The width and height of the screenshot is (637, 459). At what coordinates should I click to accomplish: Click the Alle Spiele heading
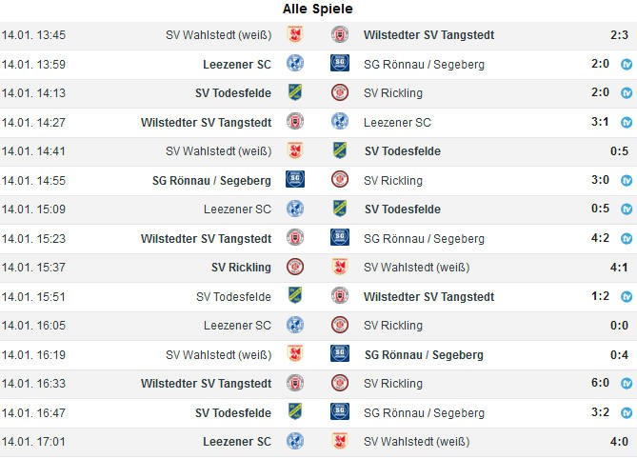[x=318, y=9]
